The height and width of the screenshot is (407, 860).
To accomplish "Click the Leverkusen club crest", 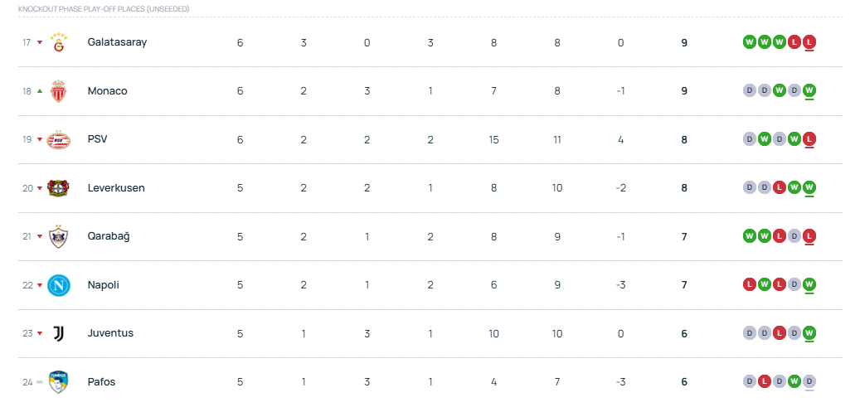I will click(x=58, y=188).
